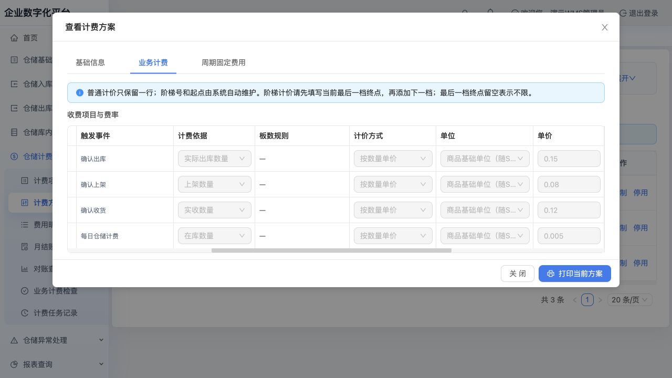Viewport: 672px width, 378px height.
Task: Open 计费依据 dropdown for 确认上架 row
Action: point(215,184)
